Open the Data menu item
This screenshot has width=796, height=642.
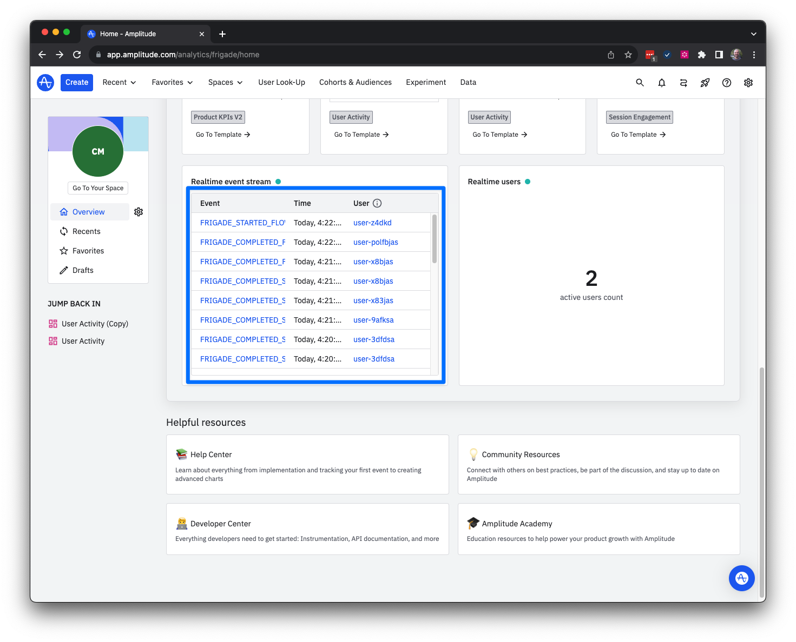(468, 83)
